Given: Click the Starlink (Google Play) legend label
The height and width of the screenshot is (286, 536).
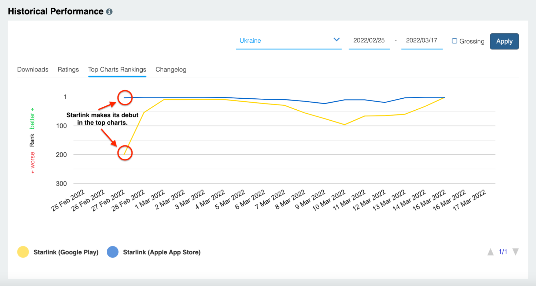Looking at the screenshot, I should [x=66, y=252].
